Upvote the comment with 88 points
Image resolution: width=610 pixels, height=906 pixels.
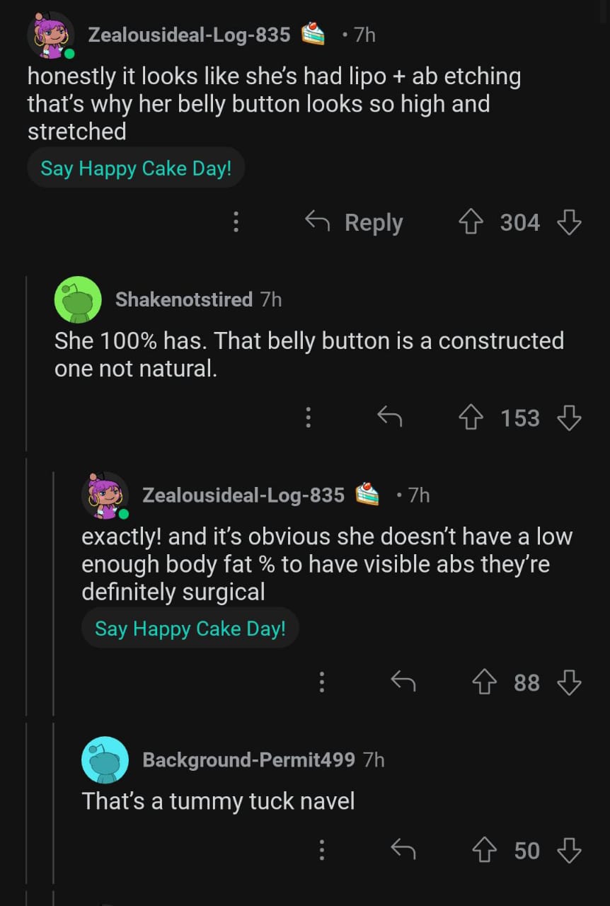point(484,682)
